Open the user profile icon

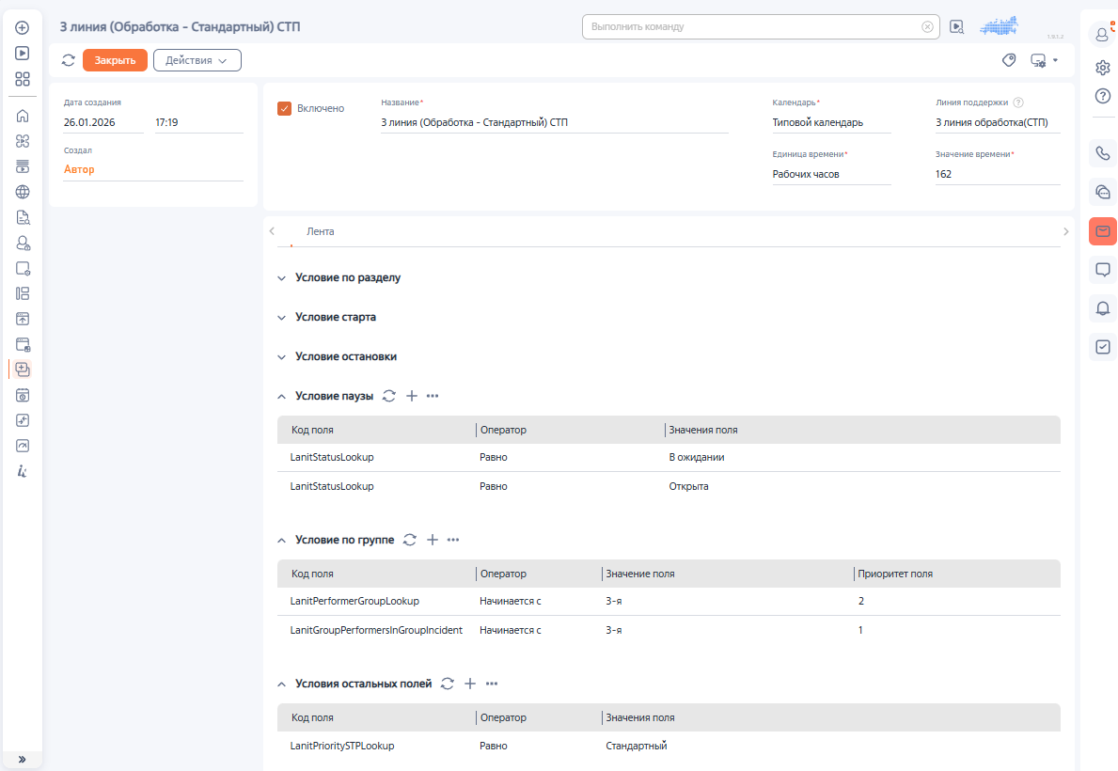click(x=1102, y=34)
